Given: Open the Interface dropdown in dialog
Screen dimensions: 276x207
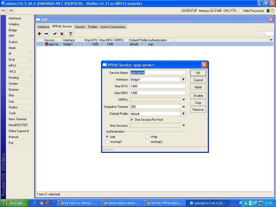Looking at the screenshot, I should pyautogui.click(x=184, y=79).
